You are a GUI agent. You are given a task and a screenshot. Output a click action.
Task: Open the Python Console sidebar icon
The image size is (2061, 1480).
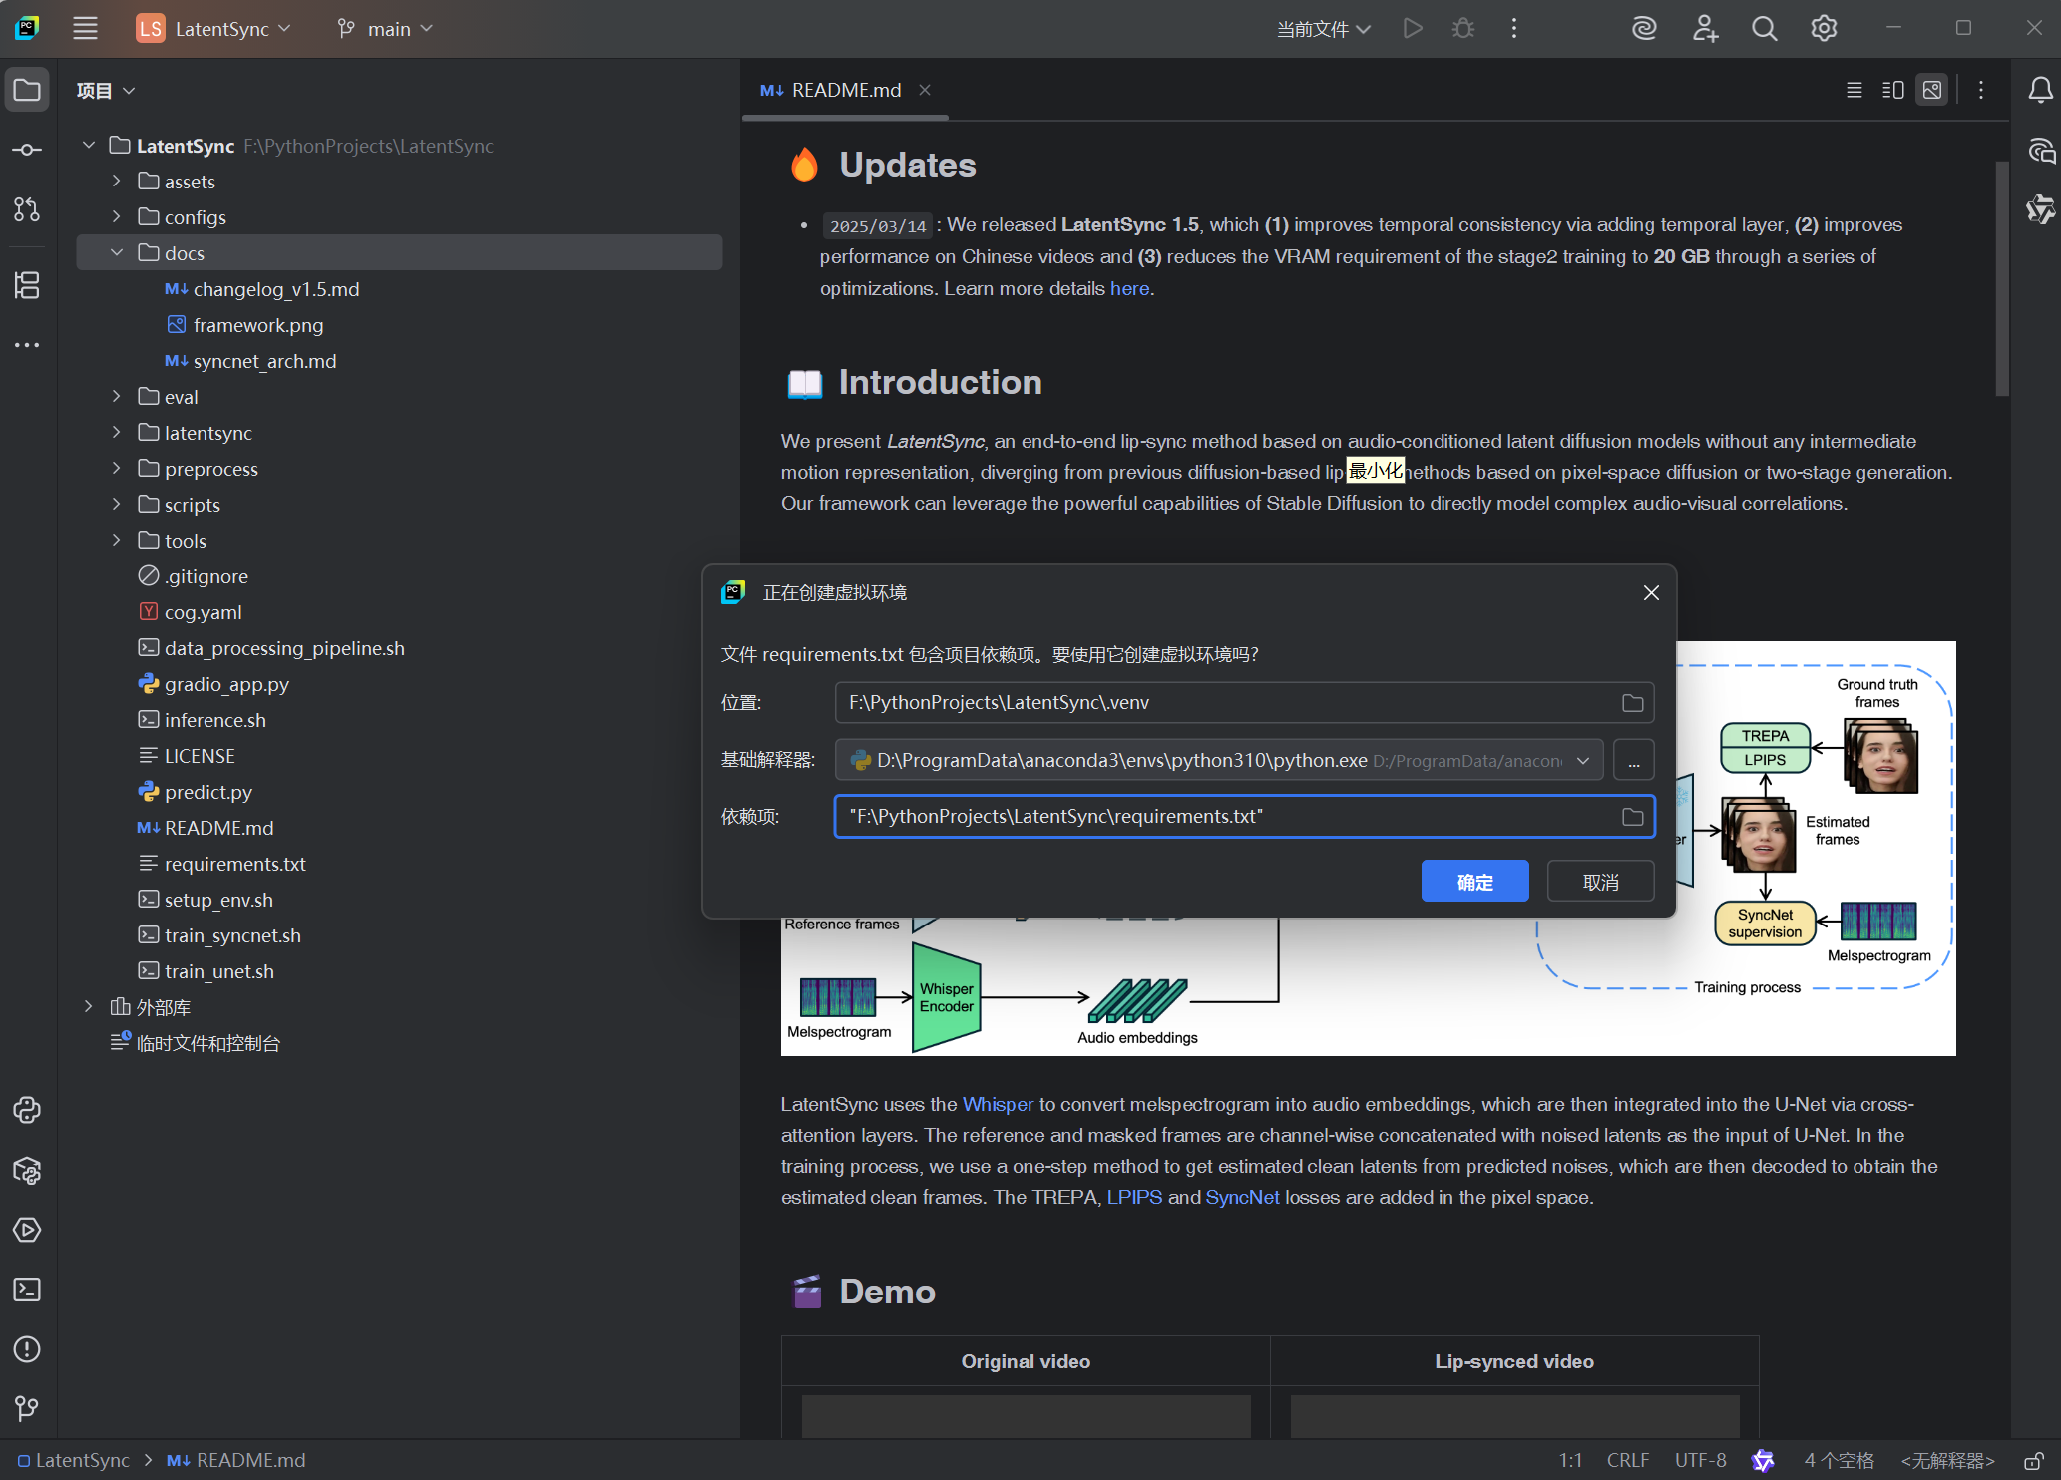tap(27, 1110)
